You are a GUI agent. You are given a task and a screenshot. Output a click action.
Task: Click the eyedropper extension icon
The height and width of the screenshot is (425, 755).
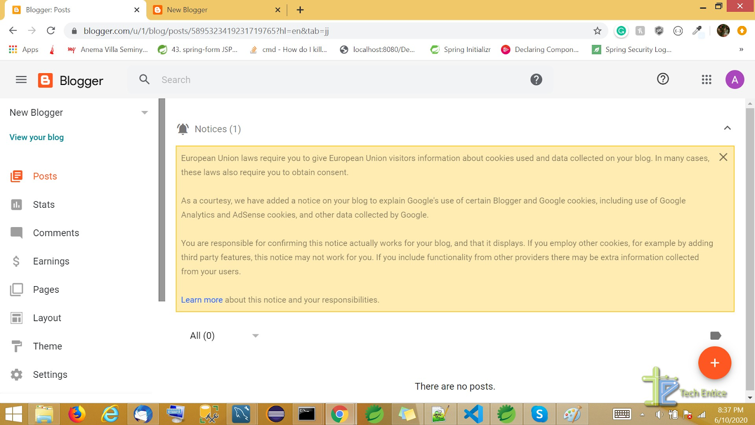[697, 31]
